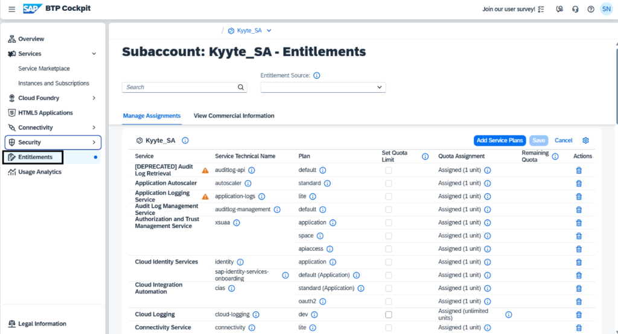The image size is (618, 334).
Task: Toggle quota limit checkbox for auditlog-api default
Action: (389, 171)
